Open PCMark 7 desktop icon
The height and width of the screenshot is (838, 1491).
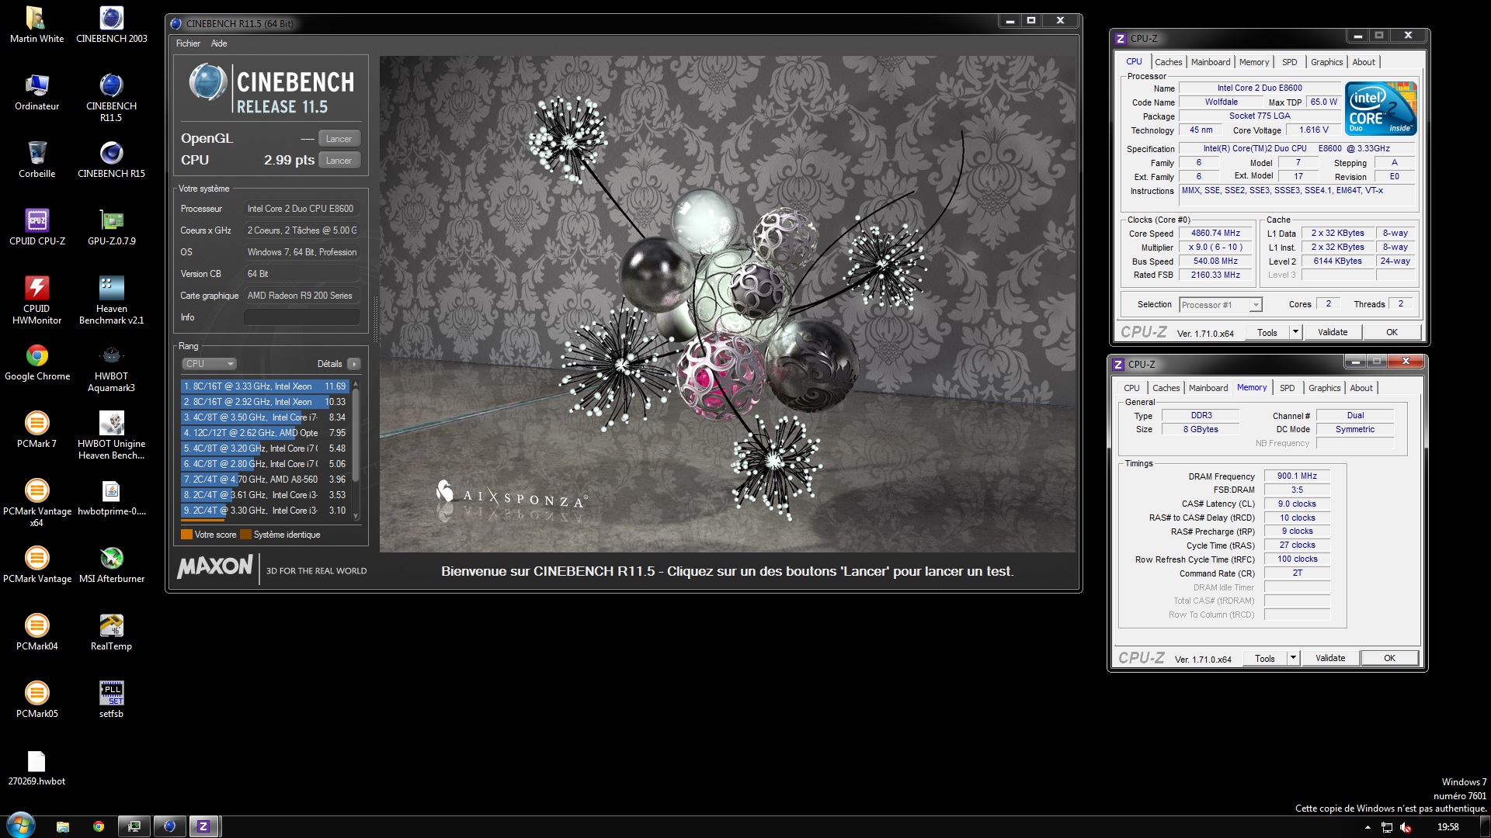(36, 430)
